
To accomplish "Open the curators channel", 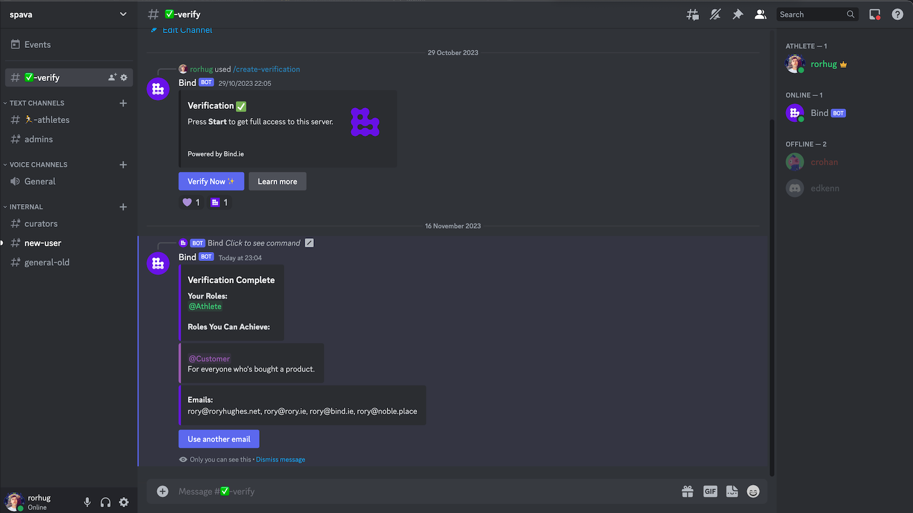I will click(x=68, y=223).
